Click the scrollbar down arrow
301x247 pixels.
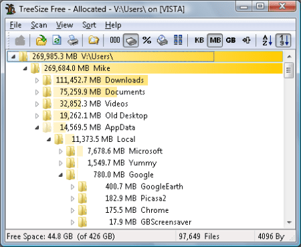[289, 222]
